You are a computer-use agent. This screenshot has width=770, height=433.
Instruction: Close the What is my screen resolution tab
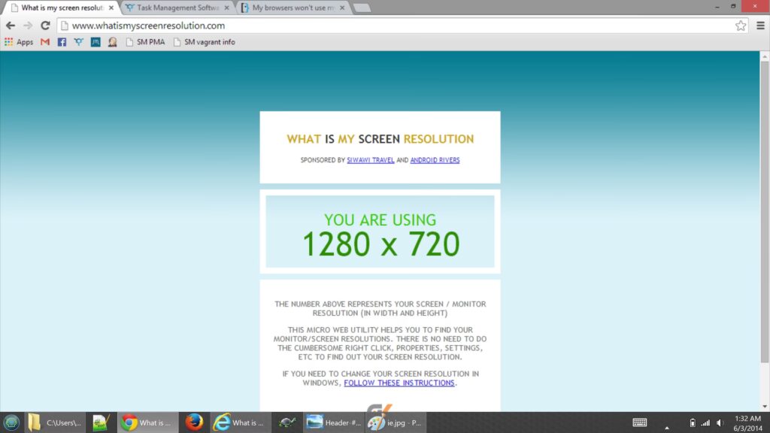(x=111, y=8)
